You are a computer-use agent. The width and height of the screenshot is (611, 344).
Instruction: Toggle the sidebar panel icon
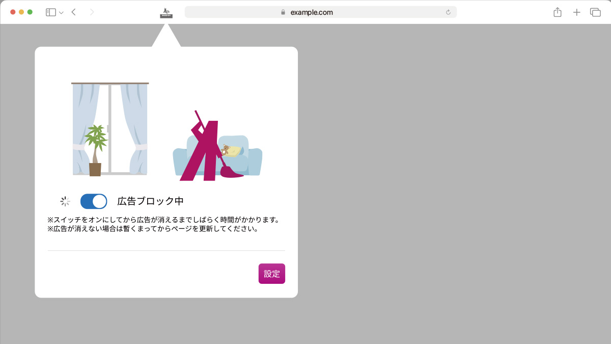tap(51, 11)
